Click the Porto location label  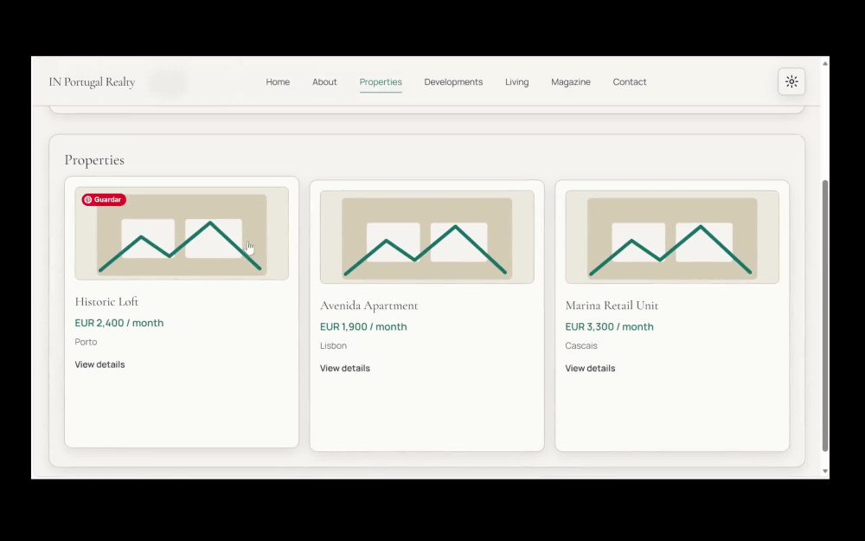(x=86, y=342)
